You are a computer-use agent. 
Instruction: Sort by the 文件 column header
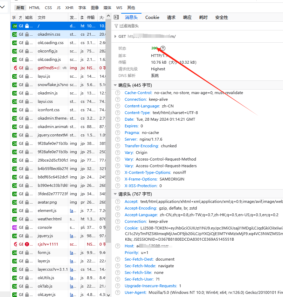click(x=52, y=17)
